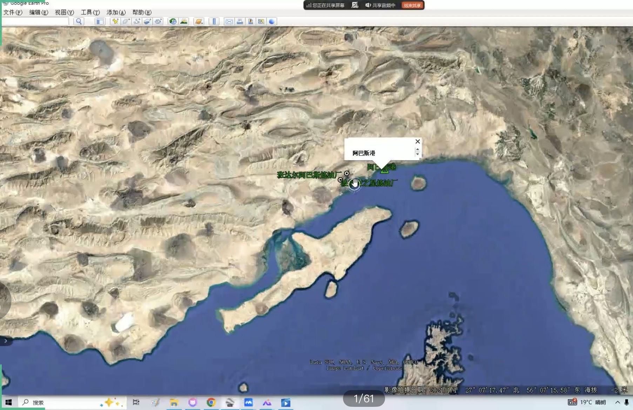Show hidden system tray icons

tap(618, 402)
